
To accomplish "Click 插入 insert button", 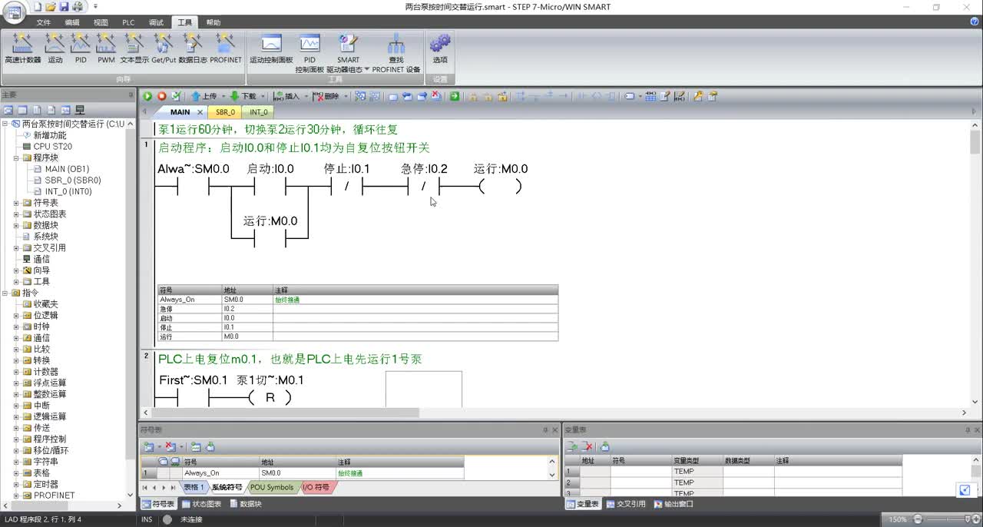I will click(x=286, y=96).
